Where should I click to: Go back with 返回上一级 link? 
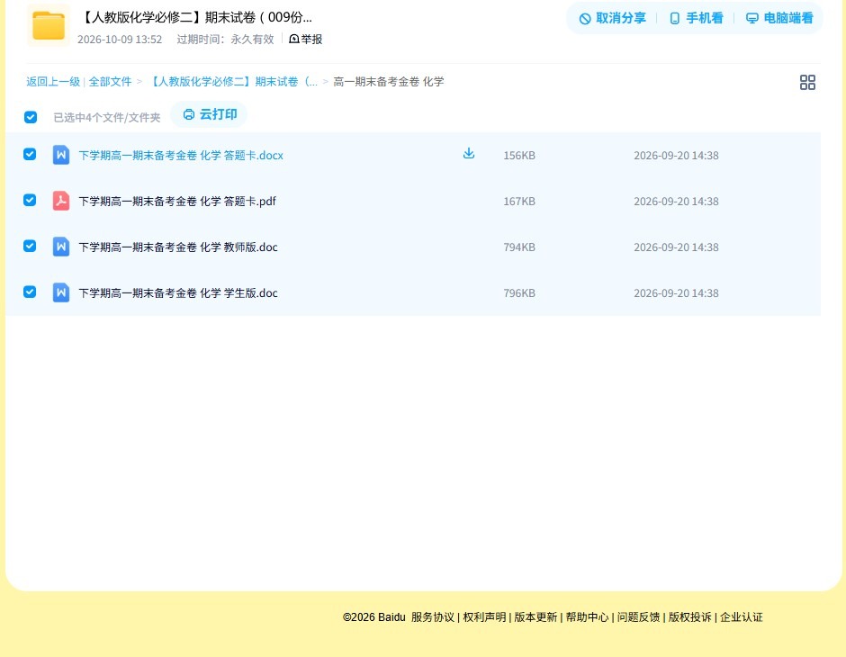(x=53, y=82)
